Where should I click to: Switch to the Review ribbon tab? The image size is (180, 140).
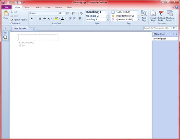tap(59, 7)
